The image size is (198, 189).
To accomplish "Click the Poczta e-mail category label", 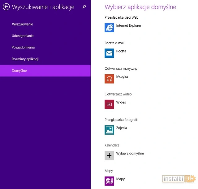I will pos(114,43).
